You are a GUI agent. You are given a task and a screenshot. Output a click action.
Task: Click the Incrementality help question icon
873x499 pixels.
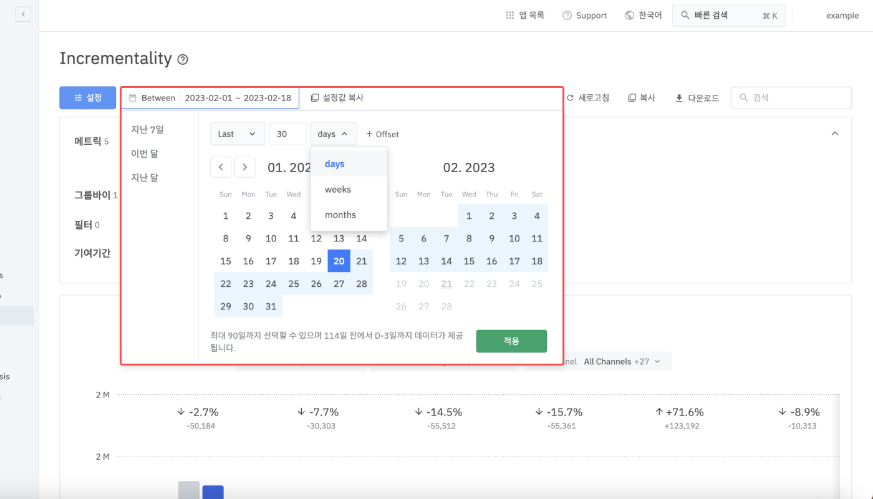click(x=183, y=60)
